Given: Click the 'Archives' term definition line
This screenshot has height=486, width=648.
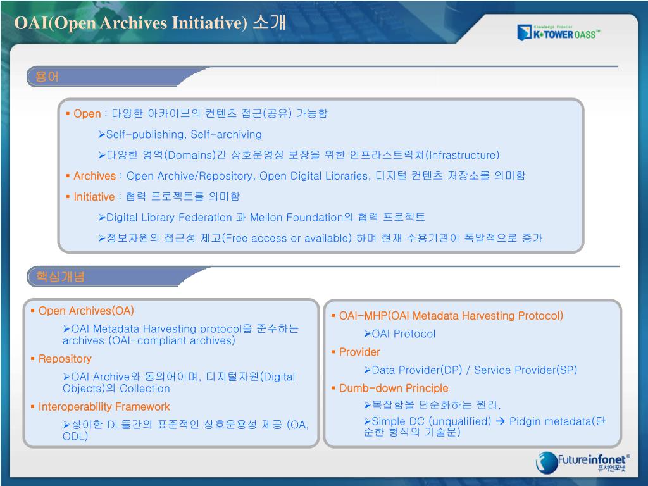Looking at the screenshot, I should pos(296,176).
